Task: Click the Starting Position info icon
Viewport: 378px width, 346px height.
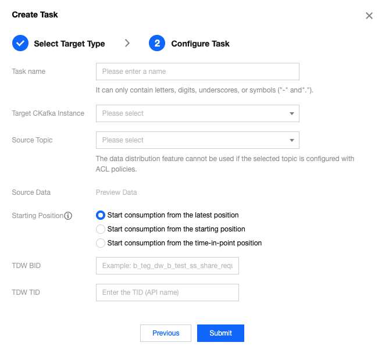Action: tap(68, 216)
